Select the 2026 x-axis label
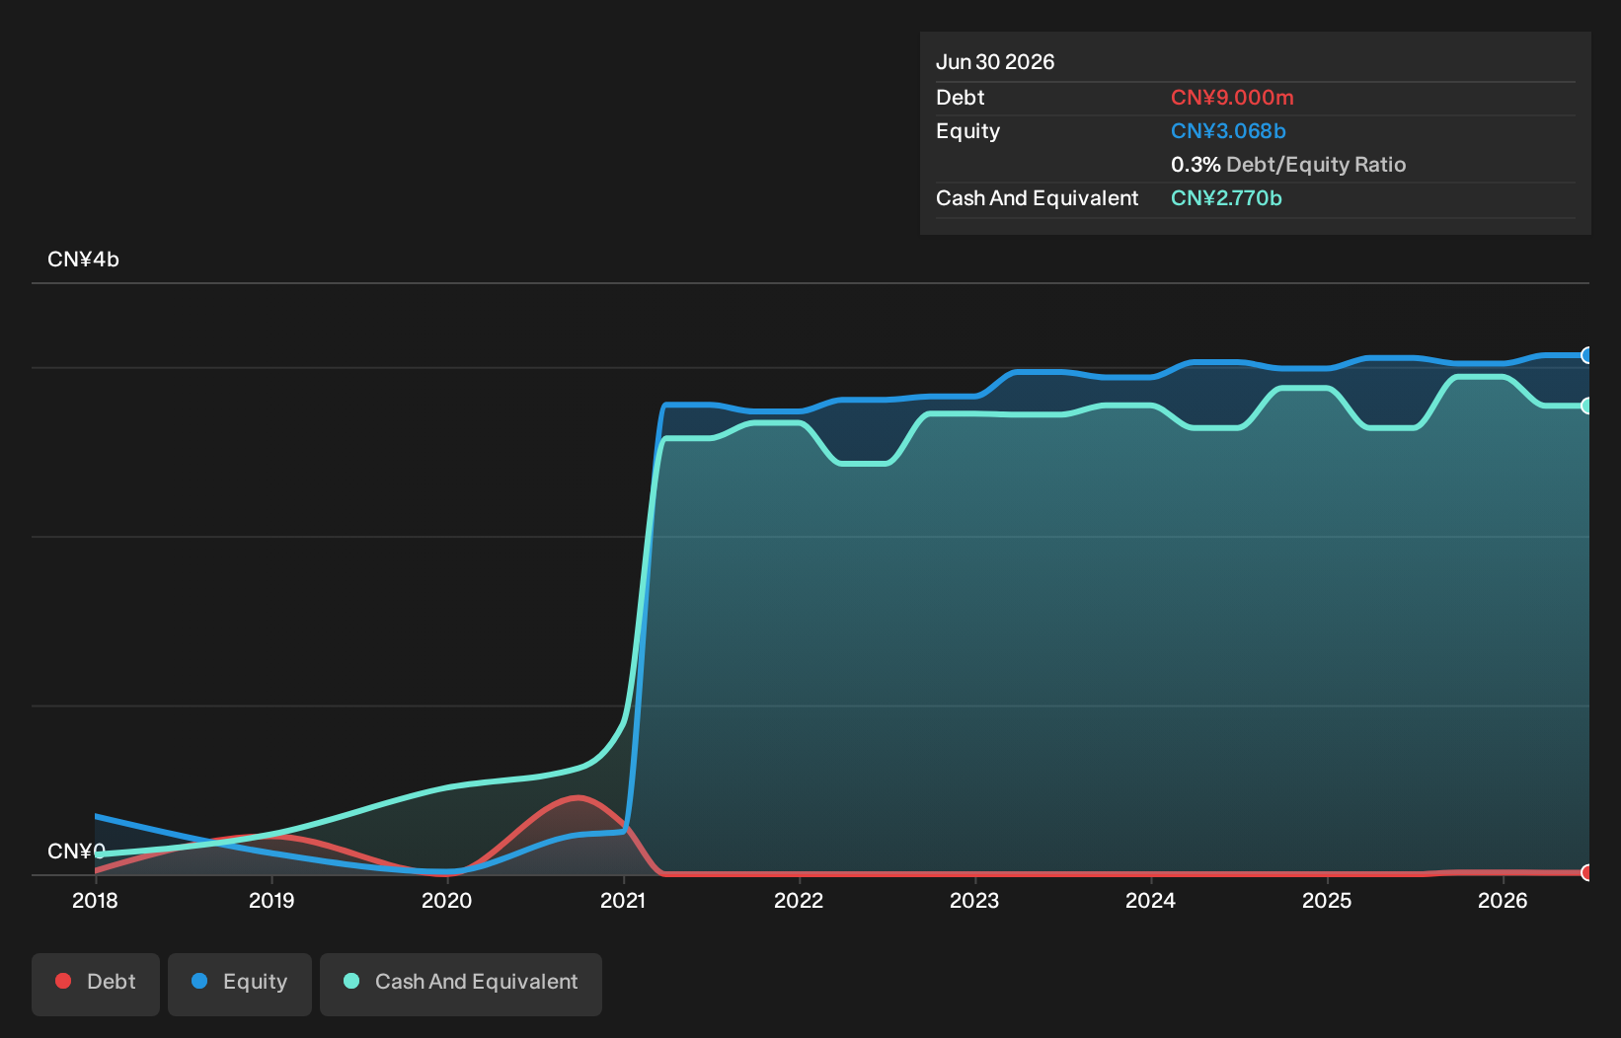 click(x=1503, y=900)
